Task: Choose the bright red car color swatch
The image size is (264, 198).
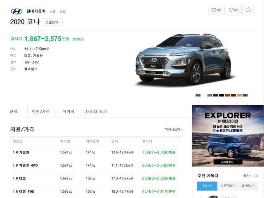Action: click(x=227, y=95)
